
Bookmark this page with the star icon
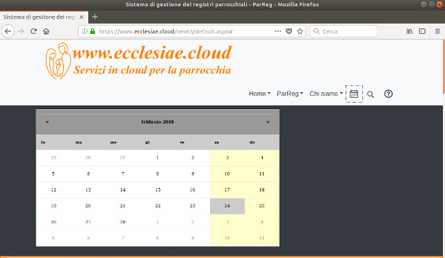(300, 31)
